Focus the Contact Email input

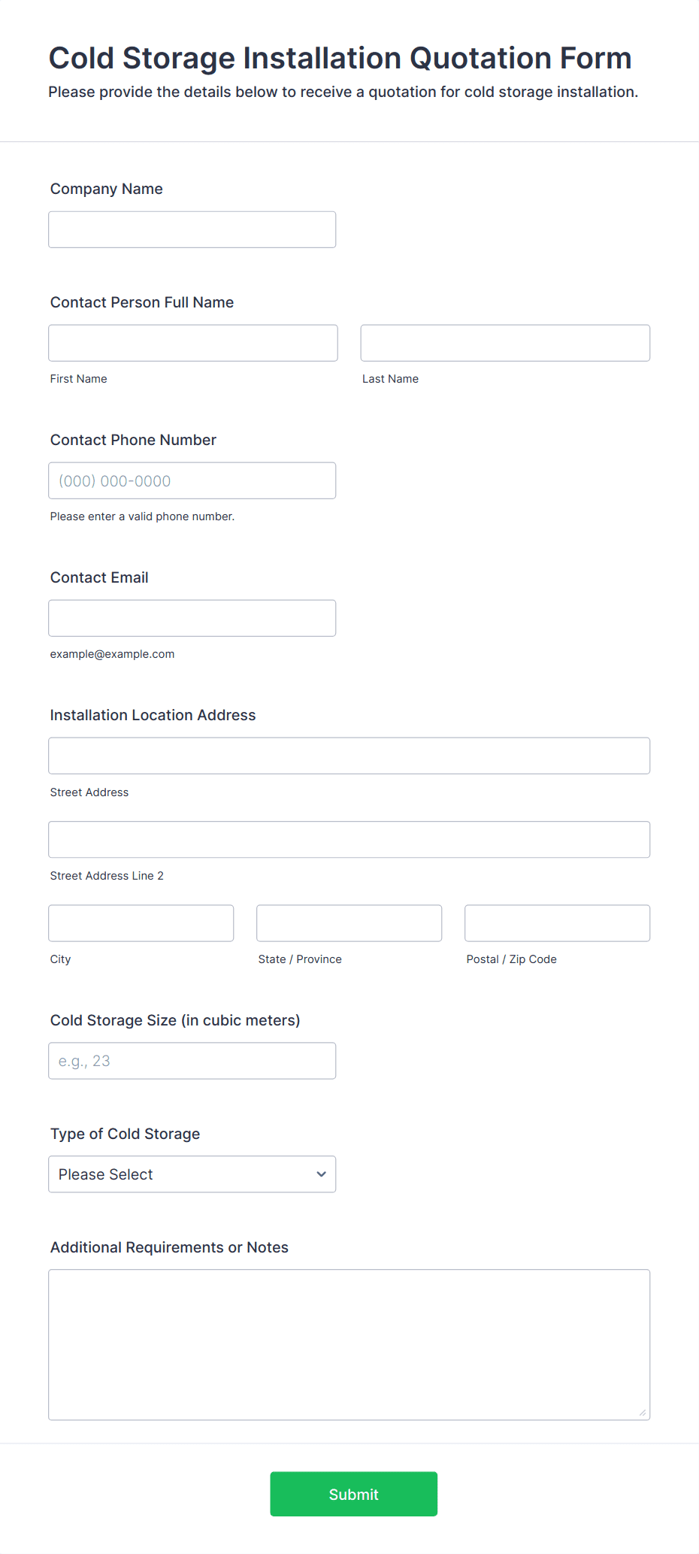pyautogui.click(x=192, y=618)
